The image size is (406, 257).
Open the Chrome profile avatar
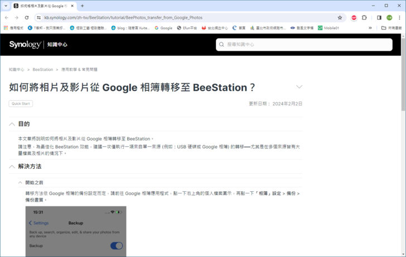tap(389, 18)
